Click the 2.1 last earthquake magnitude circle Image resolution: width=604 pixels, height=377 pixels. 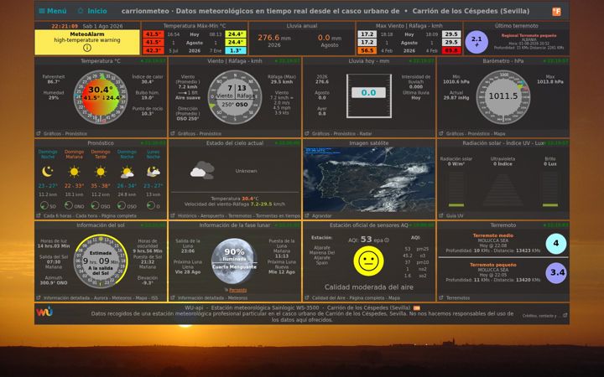coord(476,42)
